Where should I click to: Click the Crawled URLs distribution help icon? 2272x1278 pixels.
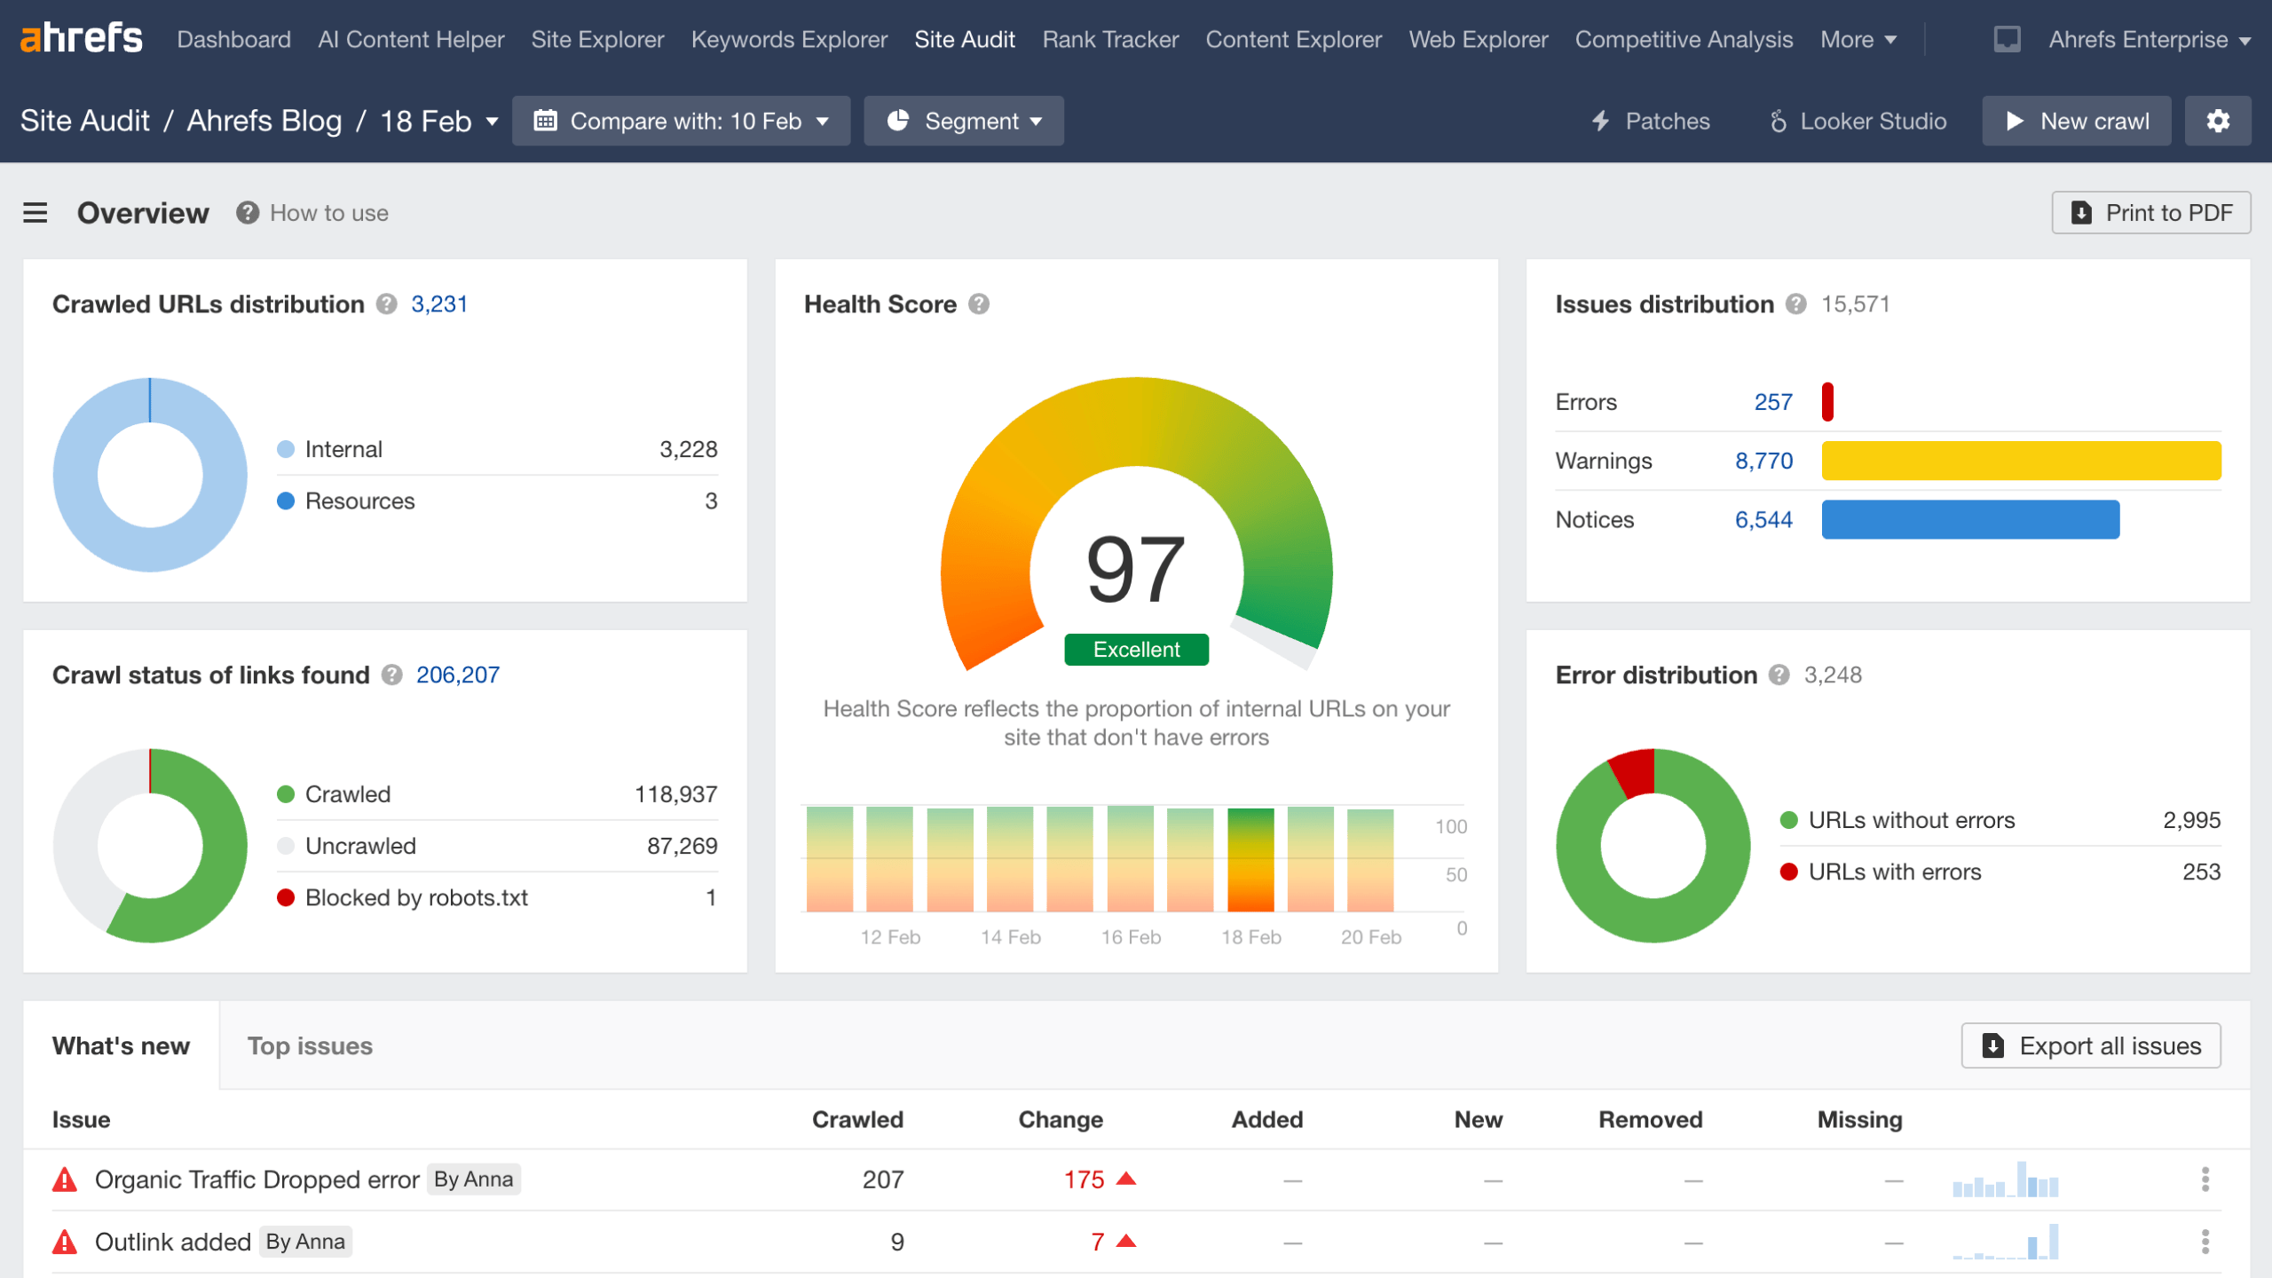click(386, 304)
